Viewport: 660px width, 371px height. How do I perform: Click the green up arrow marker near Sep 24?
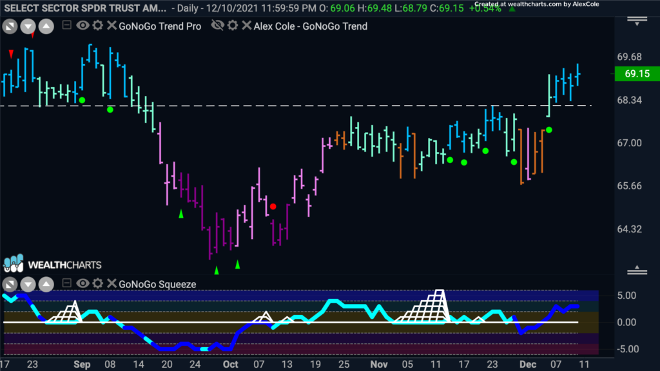pos(181,214)
